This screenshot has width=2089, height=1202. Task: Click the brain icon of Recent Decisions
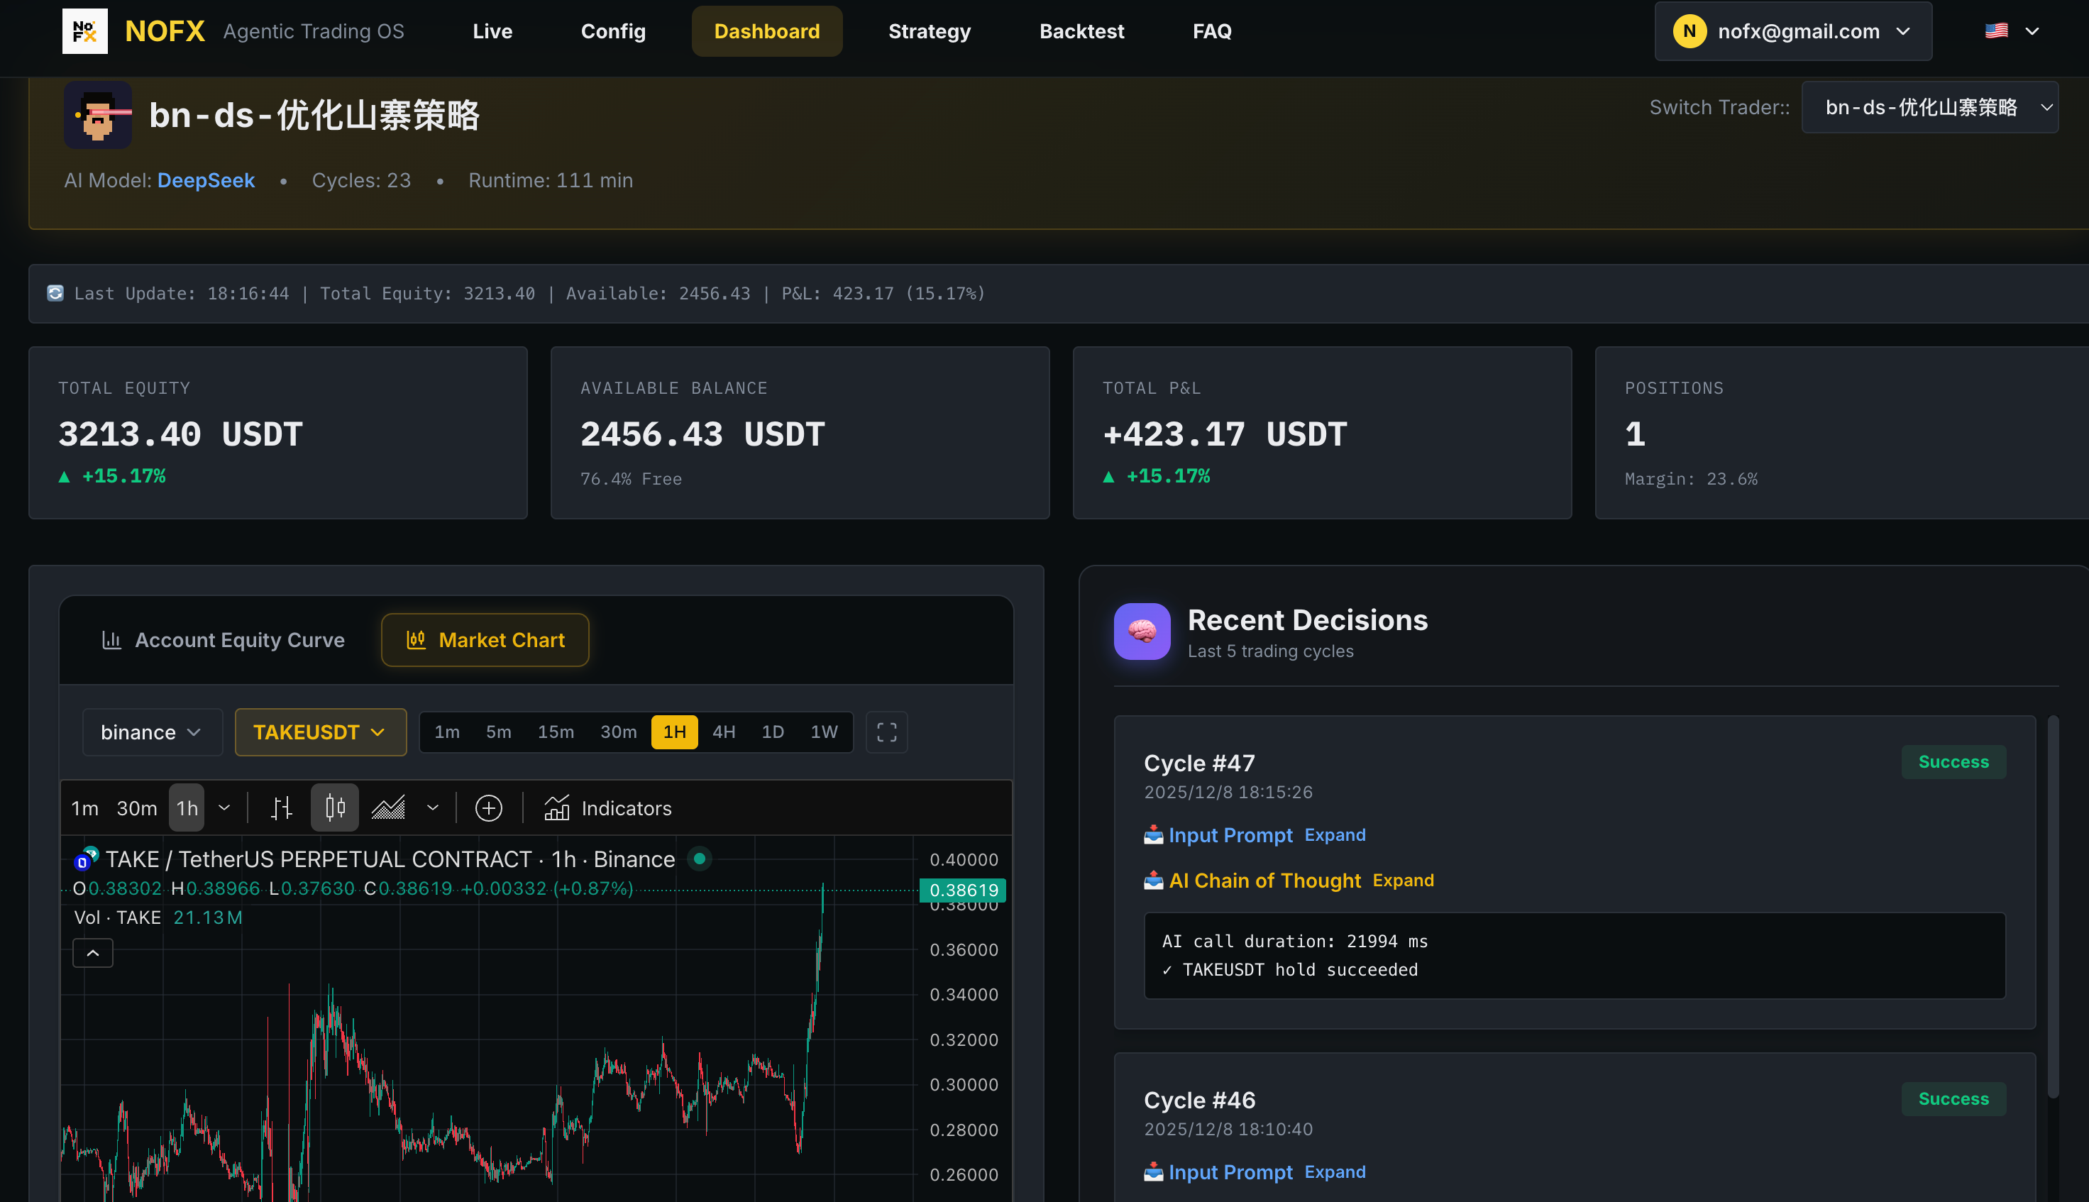click(1142, 632)
